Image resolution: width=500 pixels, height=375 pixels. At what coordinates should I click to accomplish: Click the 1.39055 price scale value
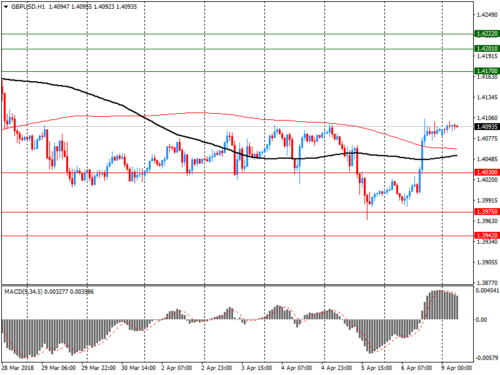[487, 262]
